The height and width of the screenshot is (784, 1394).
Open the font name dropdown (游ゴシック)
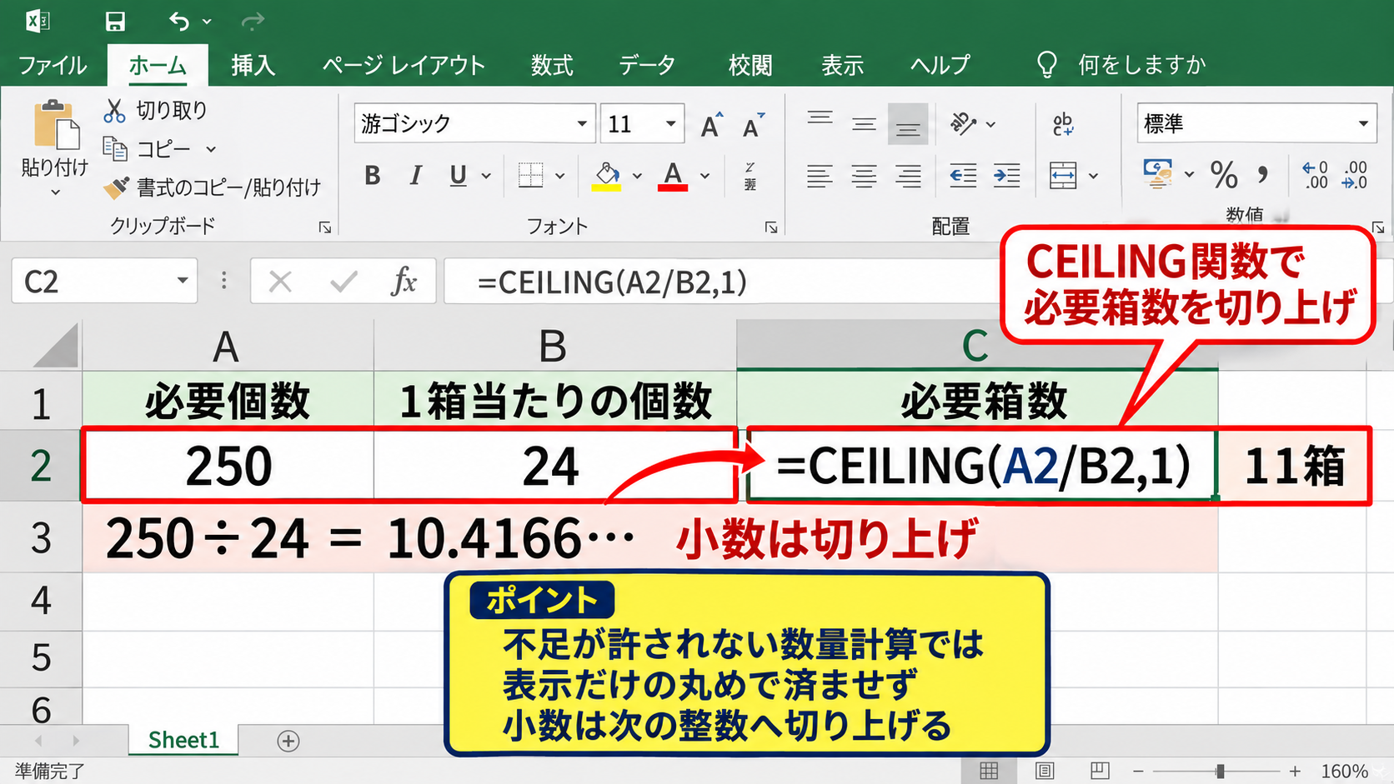click(582, 124)
